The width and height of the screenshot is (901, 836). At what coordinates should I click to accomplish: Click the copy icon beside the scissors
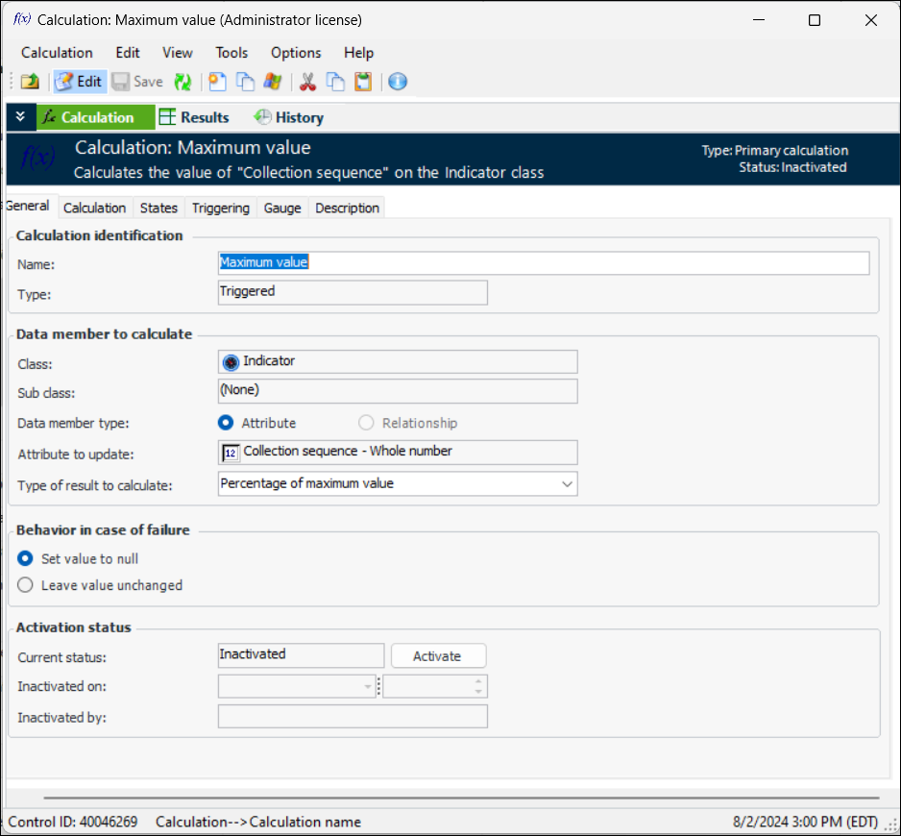pos(335,82)
